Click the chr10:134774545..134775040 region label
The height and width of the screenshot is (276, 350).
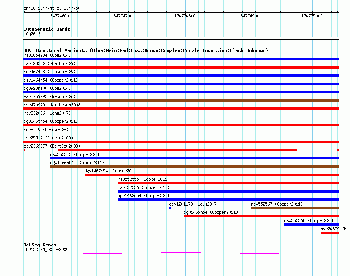(54, 8)
